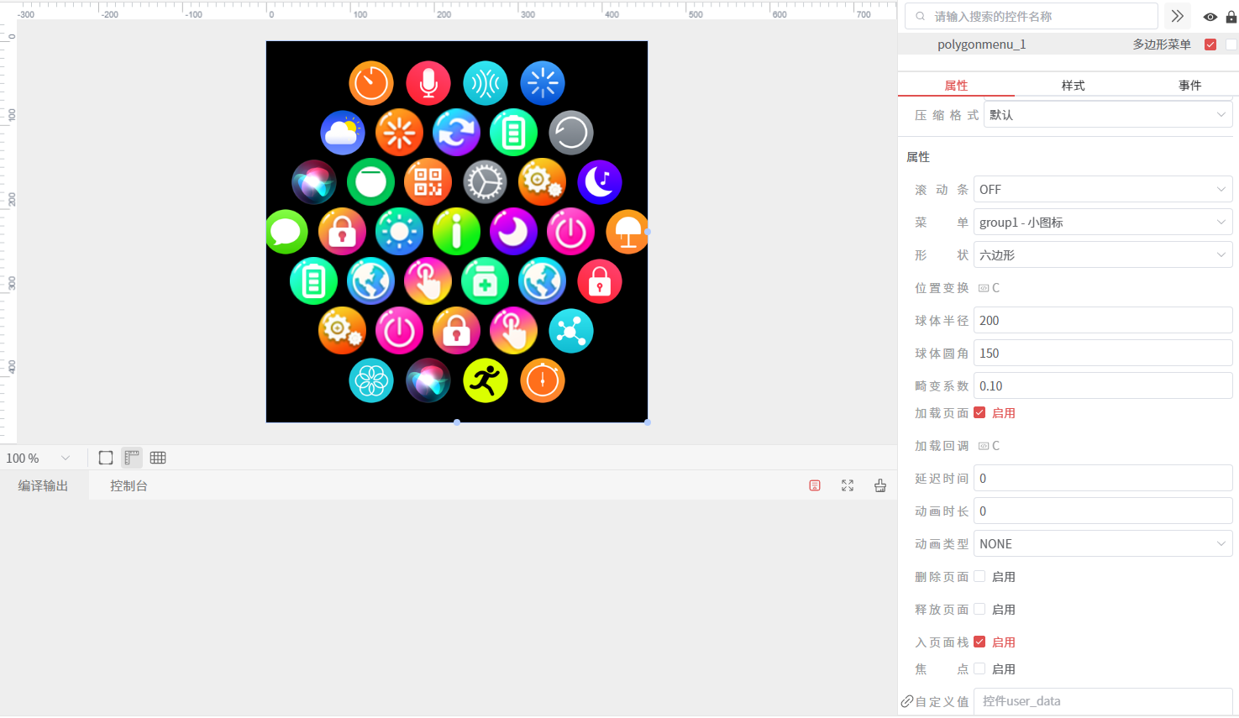Toggle the eye visibility icon
1239x718 pixels.
(1210, 17)
